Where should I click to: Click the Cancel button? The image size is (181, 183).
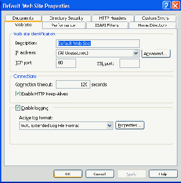point(100,174)
